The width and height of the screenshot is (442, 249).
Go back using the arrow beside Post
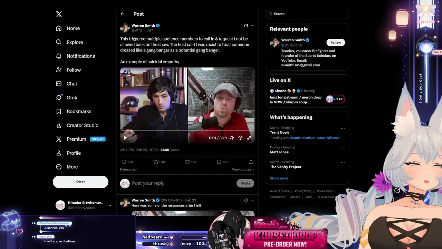123,14
